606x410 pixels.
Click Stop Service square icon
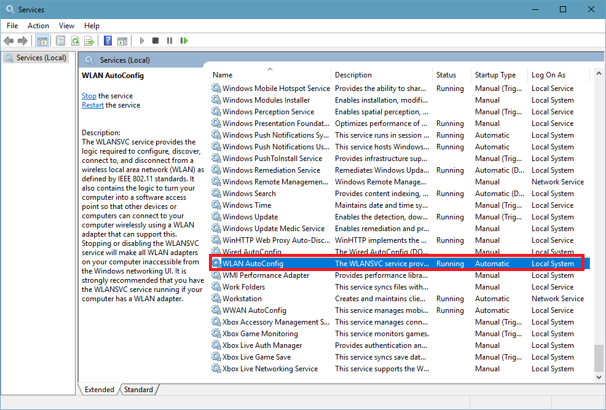coord(155,41)
